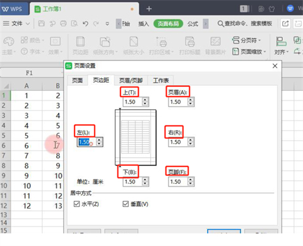Click the Redo arrow icon
The height and width of the screenshot is (246, 303).
96,23
